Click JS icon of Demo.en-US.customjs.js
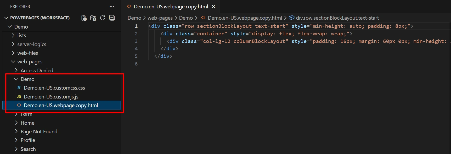 click(x=19, y=97)
